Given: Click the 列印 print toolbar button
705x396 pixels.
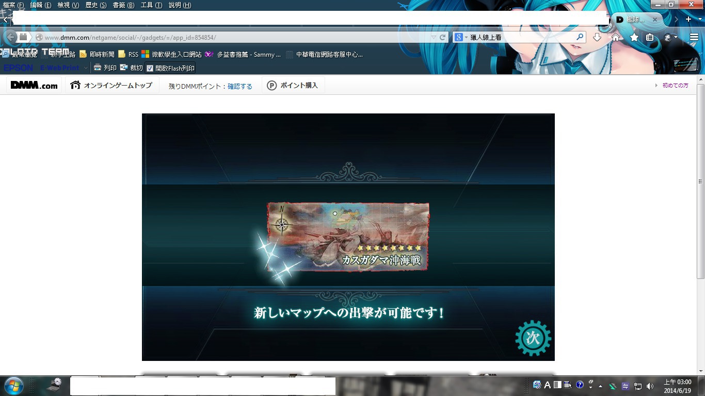Looking at the screenshot, I should tap(105, 68).
